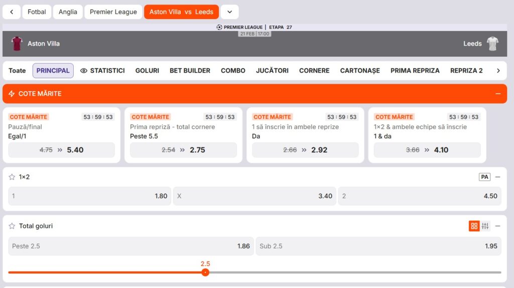
Task: Click the Leeds jersey icon
Action: point(492,44)
